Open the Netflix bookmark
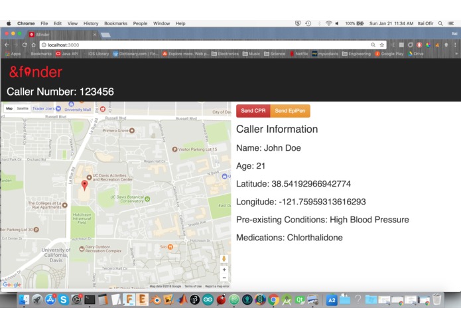This screenshot has height=328, width=461. pos(299,54)
